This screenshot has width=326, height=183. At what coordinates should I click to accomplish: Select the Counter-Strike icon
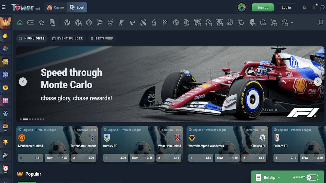pyautogui.click(x=121, y=22)
